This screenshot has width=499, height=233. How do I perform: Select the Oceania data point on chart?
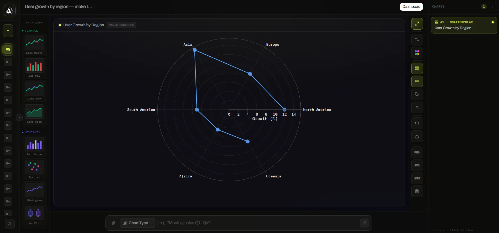(x=248, y=142)
